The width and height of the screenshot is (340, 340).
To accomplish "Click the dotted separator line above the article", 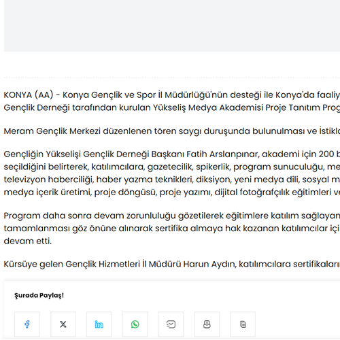I will (172, 78).
